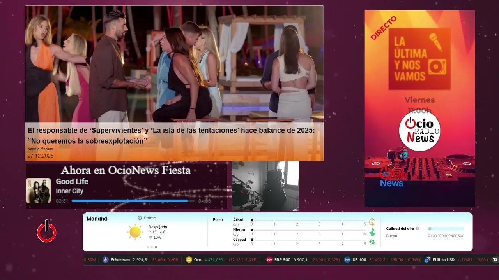Click the Polen section label
499x280 pixels.
pyautogui.click(x=218, y=220)
